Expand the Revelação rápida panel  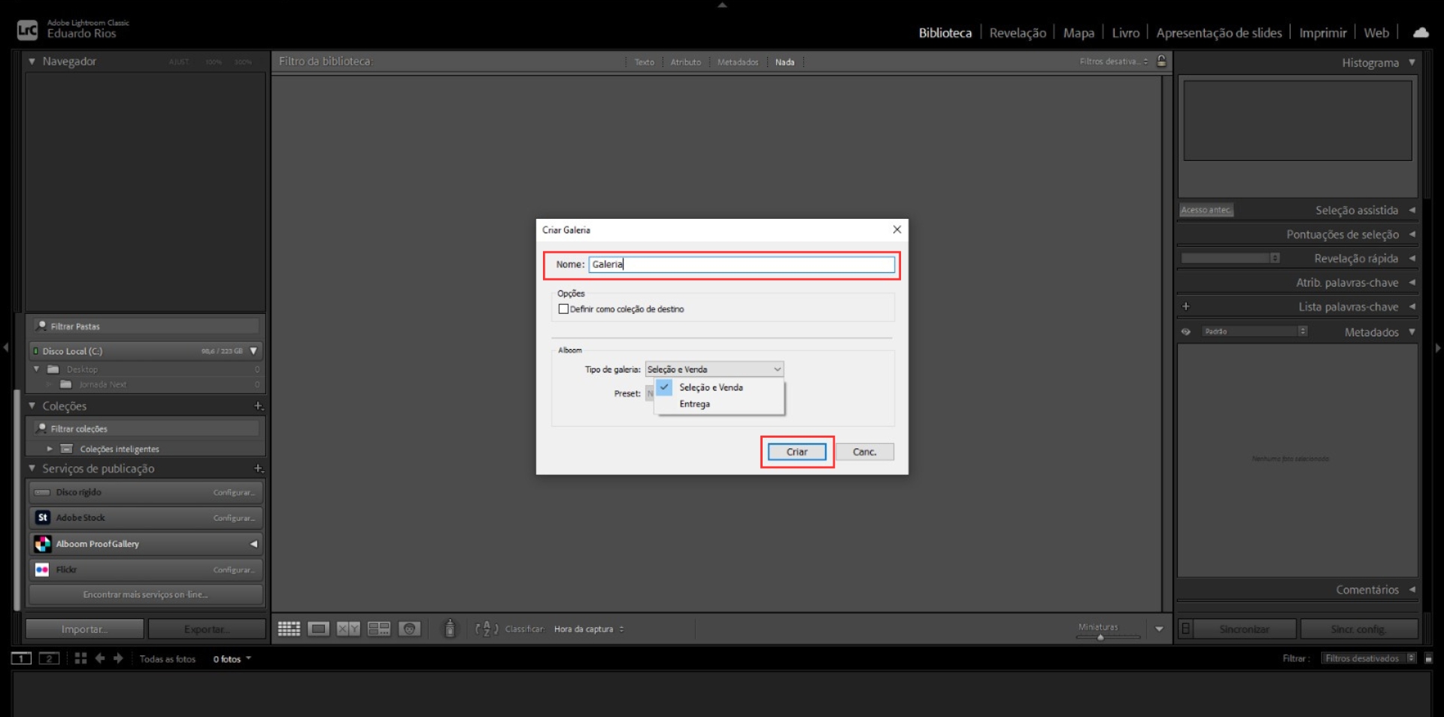[x=1412, y=259]
